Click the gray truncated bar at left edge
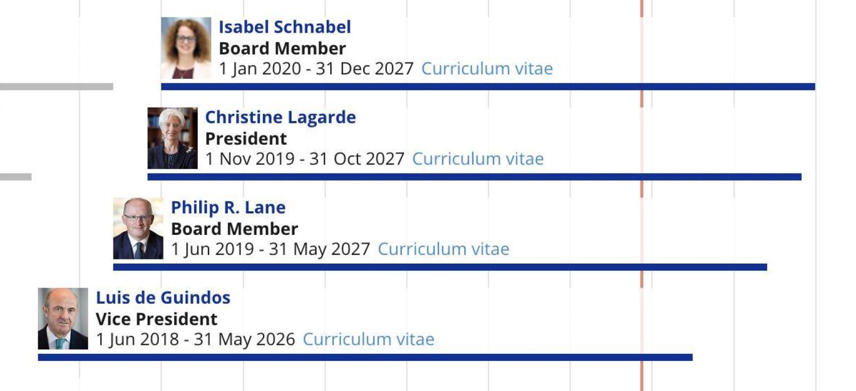This screenshot has height=391, width=856. (55, 86)
